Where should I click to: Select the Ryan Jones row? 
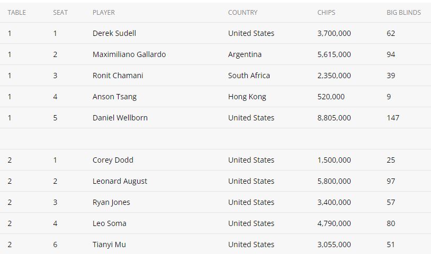point(215,202)
